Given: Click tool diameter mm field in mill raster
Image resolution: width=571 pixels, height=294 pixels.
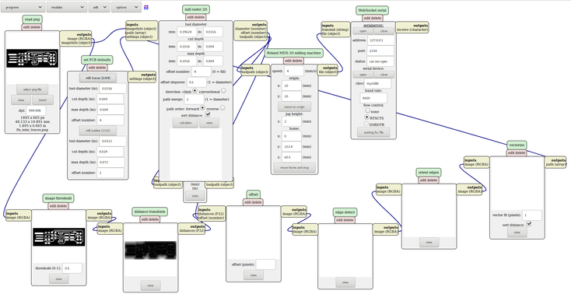Looking at the screenshot, I should pos(187,32).
